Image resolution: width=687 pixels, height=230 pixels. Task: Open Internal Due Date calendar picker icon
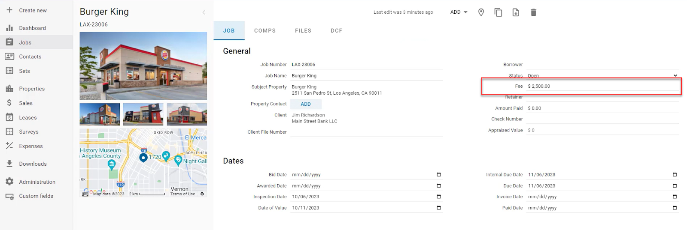[675, 174]
